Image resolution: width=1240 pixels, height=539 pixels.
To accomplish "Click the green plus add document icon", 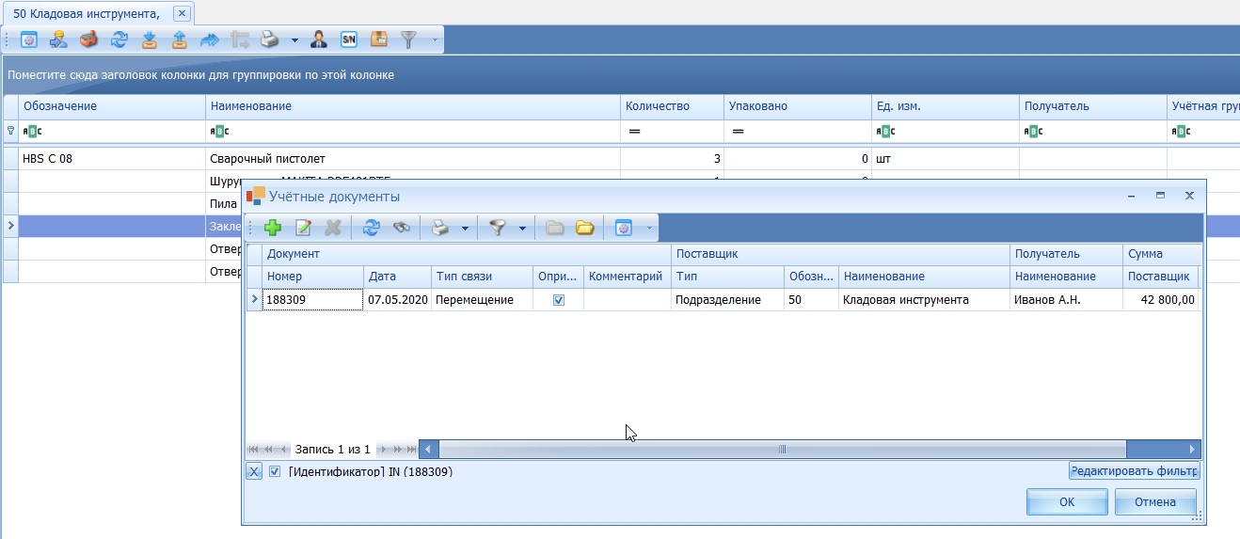I will [x=273, y=228].
